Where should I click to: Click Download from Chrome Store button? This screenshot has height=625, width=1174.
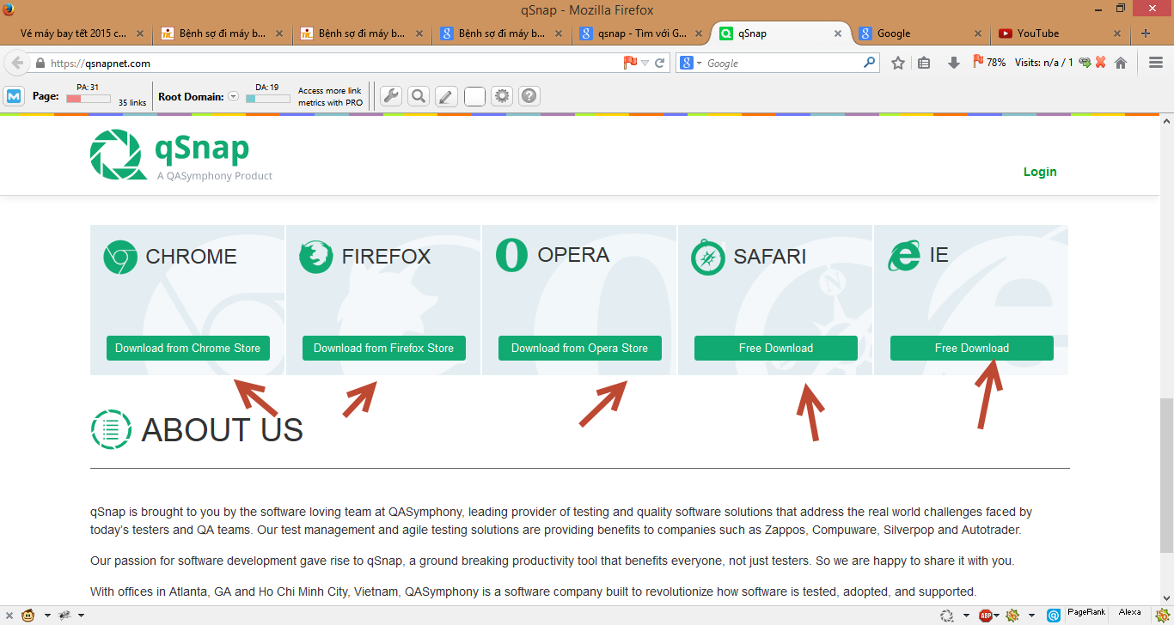point(188,348)
